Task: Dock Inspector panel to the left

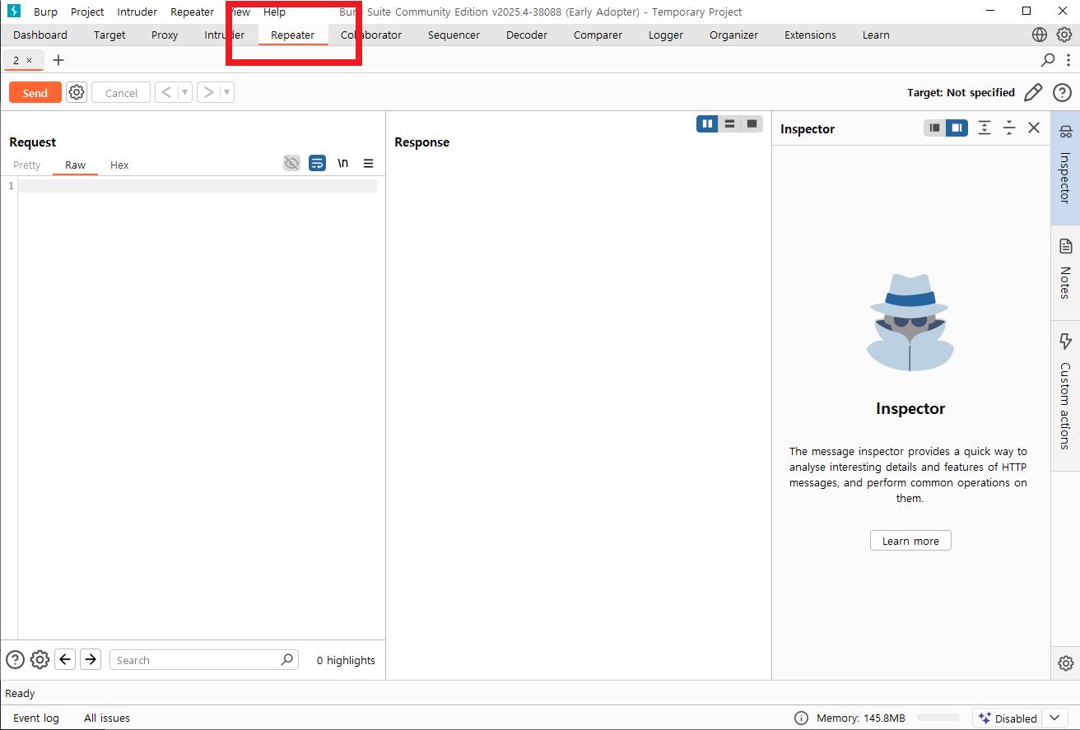Action: pyautogui.click(x=934, y=128)
